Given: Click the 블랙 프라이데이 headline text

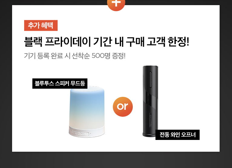Looking at the screenshot, I should coord(57,42).
